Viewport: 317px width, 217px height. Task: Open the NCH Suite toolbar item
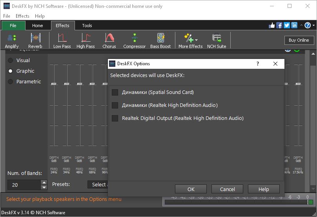pyautogui.click(x=217, y=41)
